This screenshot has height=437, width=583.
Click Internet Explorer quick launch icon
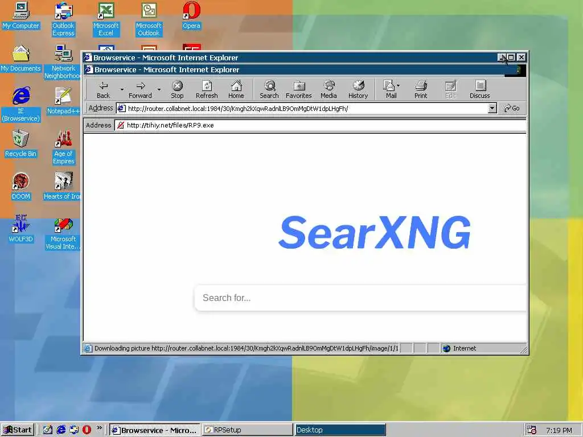(61, 430)
